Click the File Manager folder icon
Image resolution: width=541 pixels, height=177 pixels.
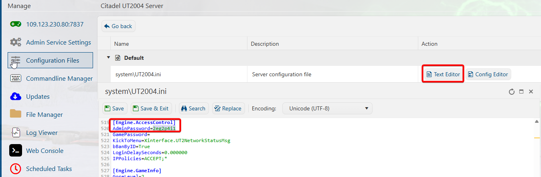16,114
